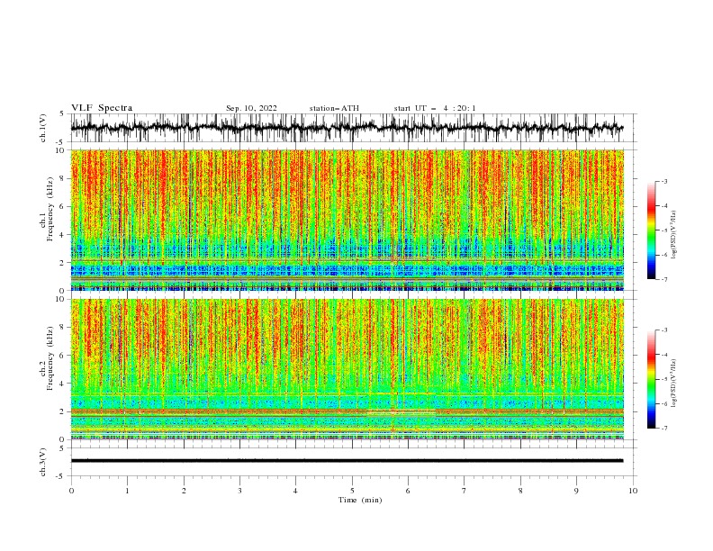The width and height of the screenshot is (713, 551).
Task: Click the ch.2 spectrogram panel
Action: point(347,369)
